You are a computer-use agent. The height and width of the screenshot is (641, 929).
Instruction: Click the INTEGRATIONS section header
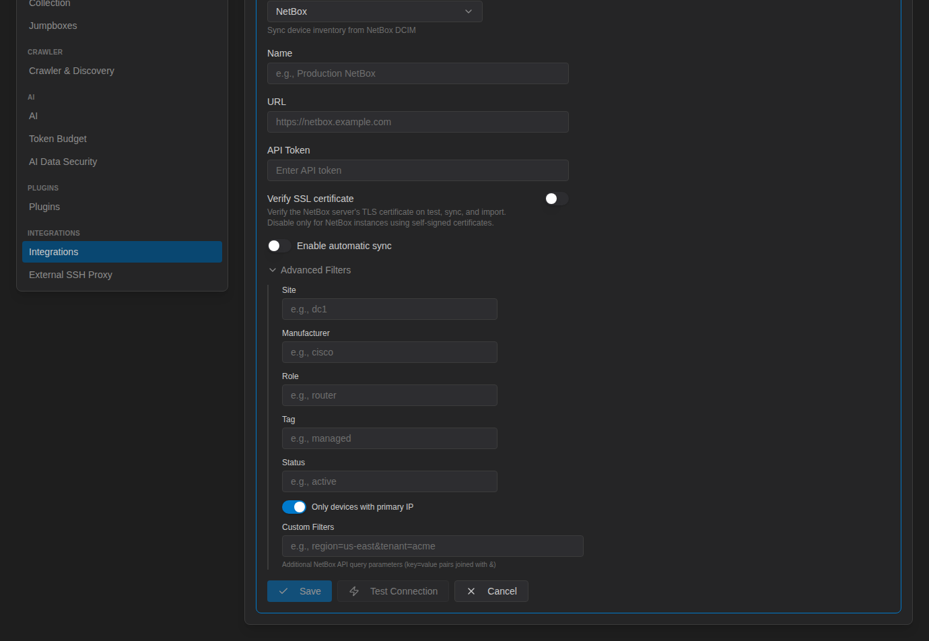54,233
